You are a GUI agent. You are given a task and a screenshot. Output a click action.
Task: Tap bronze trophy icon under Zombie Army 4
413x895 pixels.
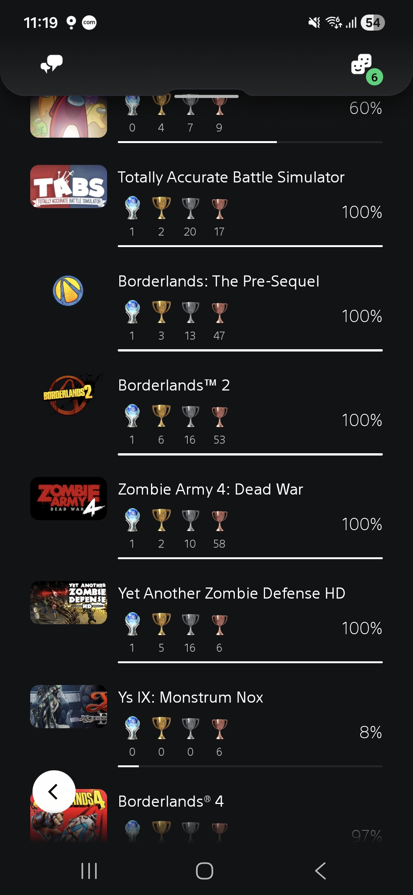[x=219, y=520]
